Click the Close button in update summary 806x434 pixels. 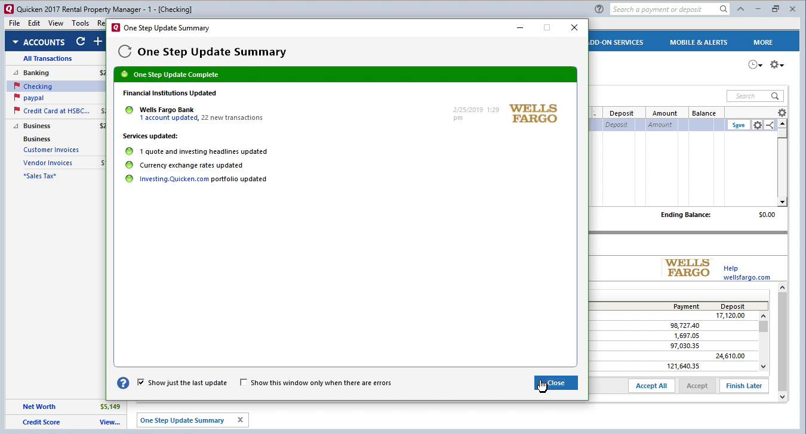(556, 383)
